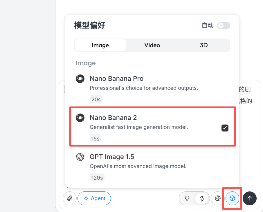Click the globe web search icon

[218, 198]
